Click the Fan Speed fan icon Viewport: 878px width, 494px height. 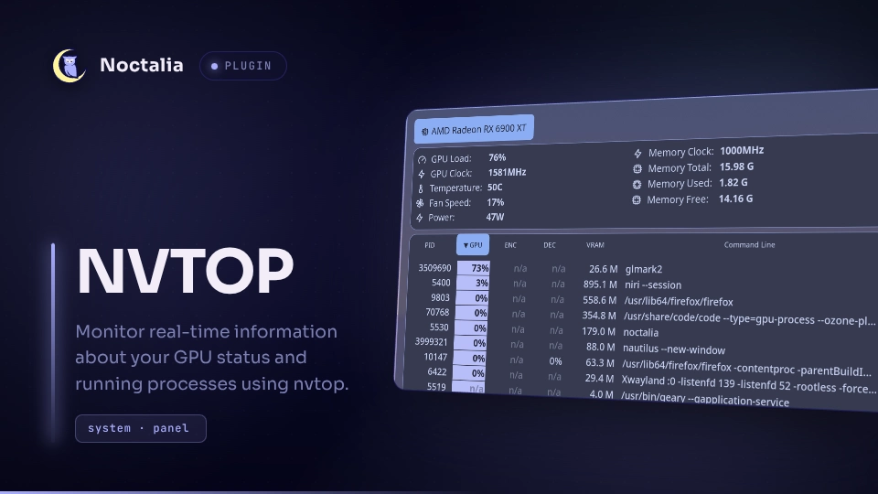(420, 203)
